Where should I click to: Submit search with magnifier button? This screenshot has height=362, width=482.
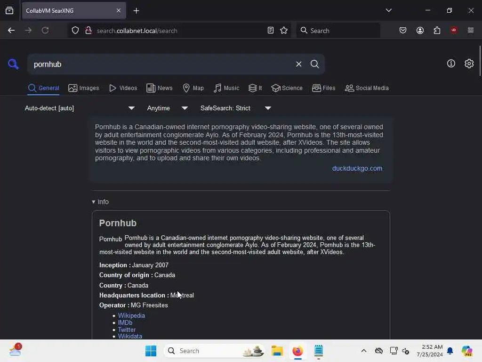pos(314,64)
